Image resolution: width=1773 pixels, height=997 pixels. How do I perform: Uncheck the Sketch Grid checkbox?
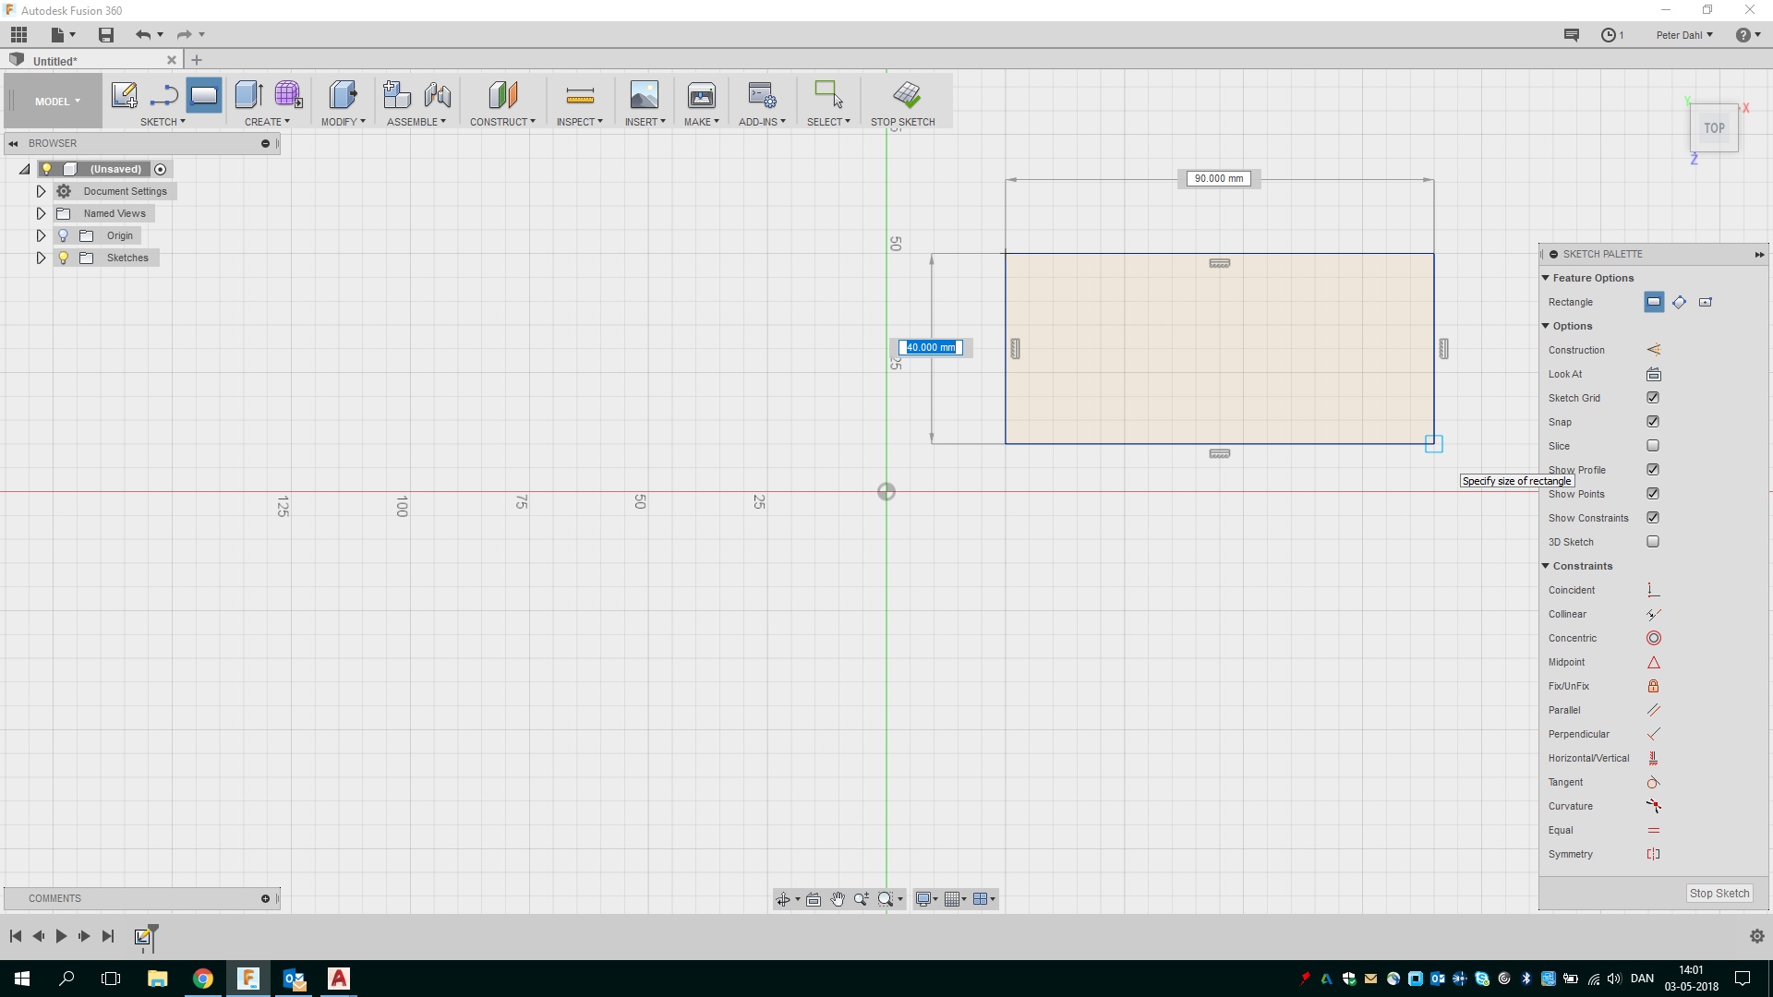tap(1653, 398)
